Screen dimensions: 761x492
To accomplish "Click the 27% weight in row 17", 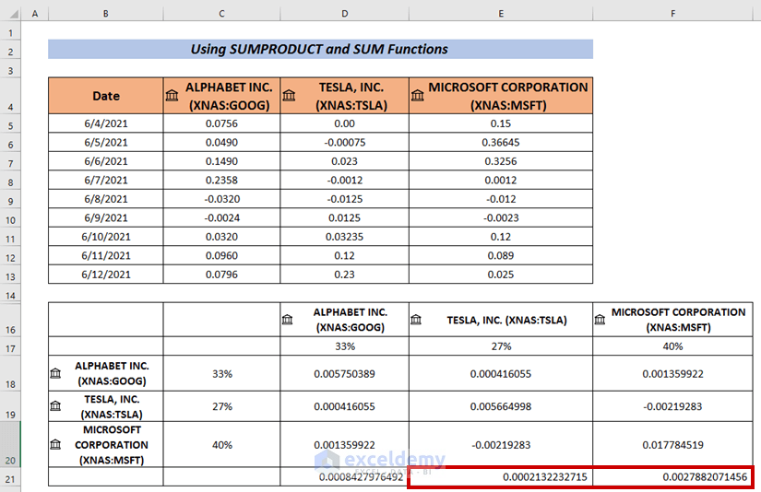I will click(x=501, y=346).
